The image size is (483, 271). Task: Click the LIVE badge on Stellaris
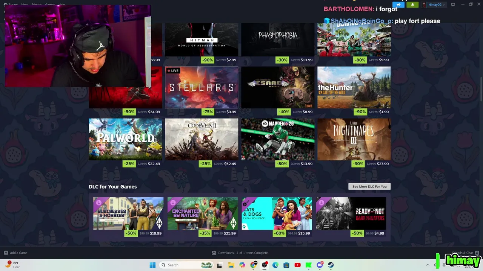tap(173, 71)
